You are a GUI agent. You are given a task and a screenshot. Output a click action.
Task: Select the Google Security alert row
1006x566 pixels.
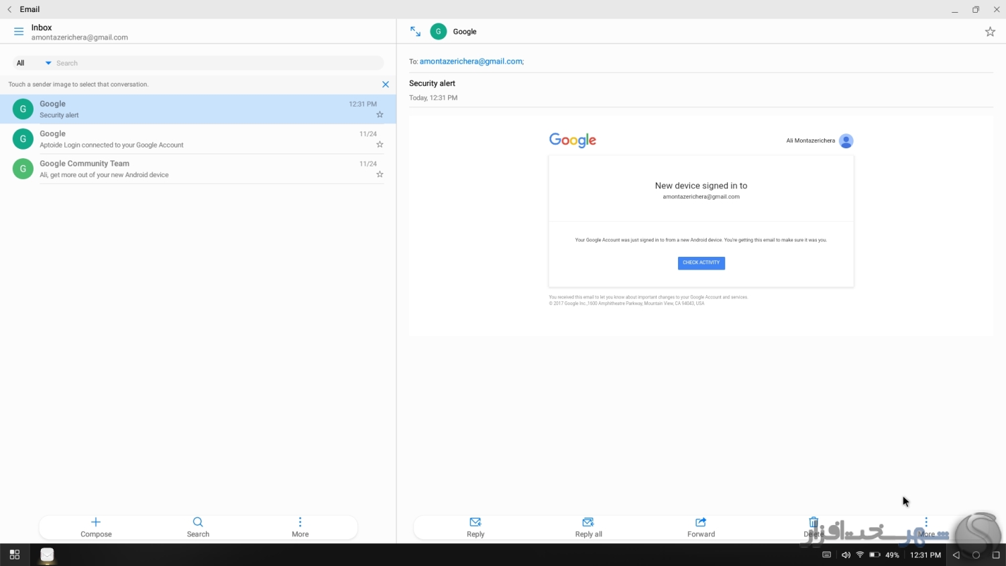pos(198,109)
